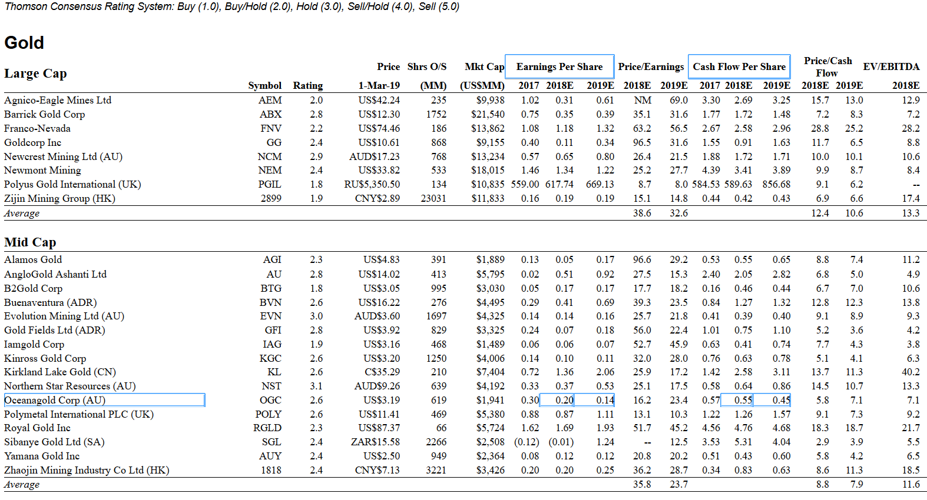Click "Evolution Mining Ltd (AU)" company name
The height and width of the screenshot is (500, 927).
pyautogui.click(x=64, y=316)
